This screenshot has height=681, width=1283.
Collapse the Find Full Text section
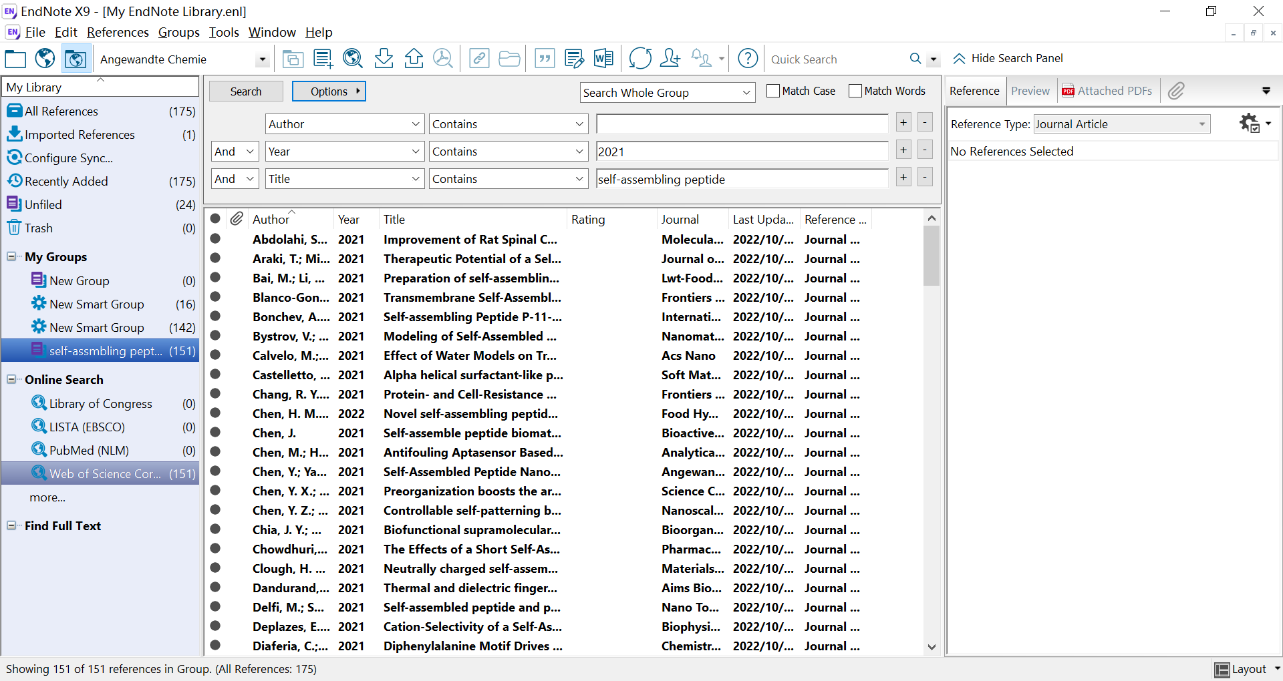tap(11, 525)
